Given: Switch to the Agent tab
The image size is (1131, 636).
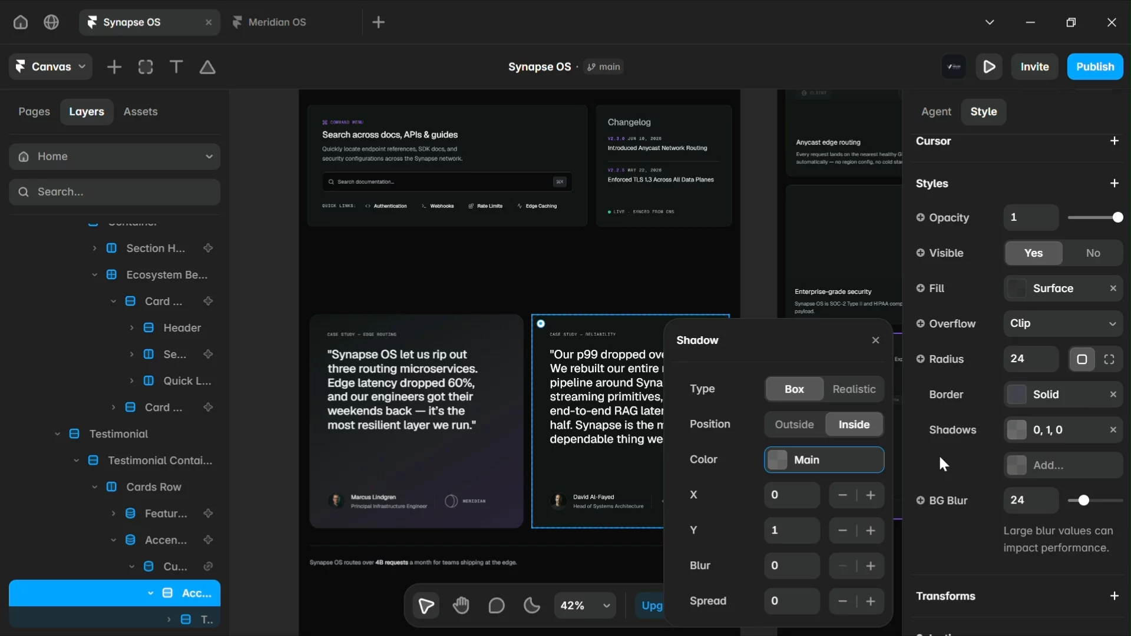Looking at the screenshot, I should [x=936, y=112].
